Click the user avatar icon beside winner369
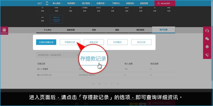 [158, 3]
